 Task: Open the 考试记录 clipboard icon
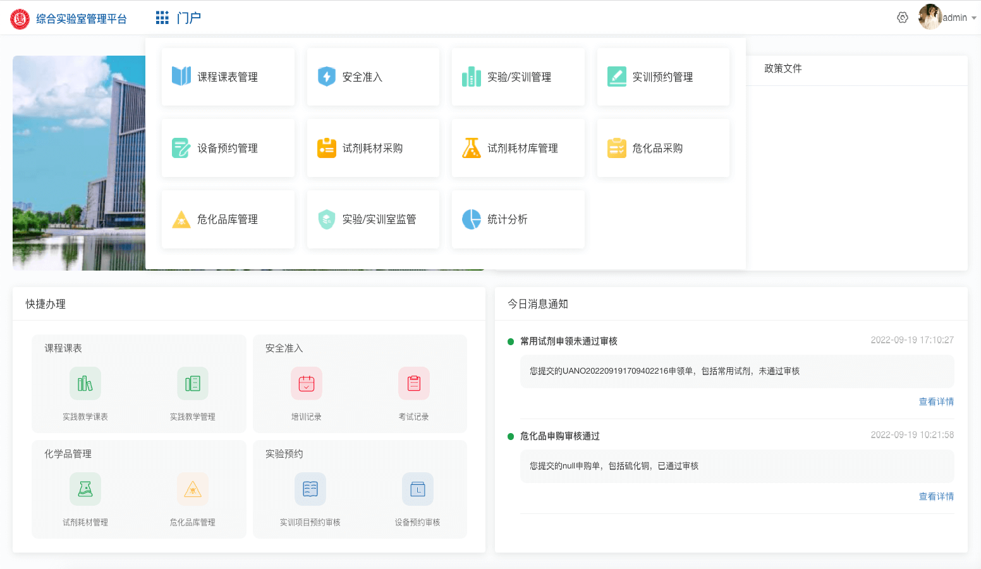point(414,384)
